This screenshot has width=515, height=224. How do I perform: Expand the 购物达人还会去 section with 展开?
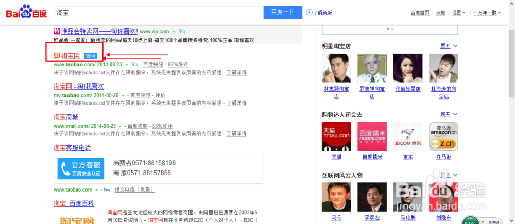click(449, 115)
